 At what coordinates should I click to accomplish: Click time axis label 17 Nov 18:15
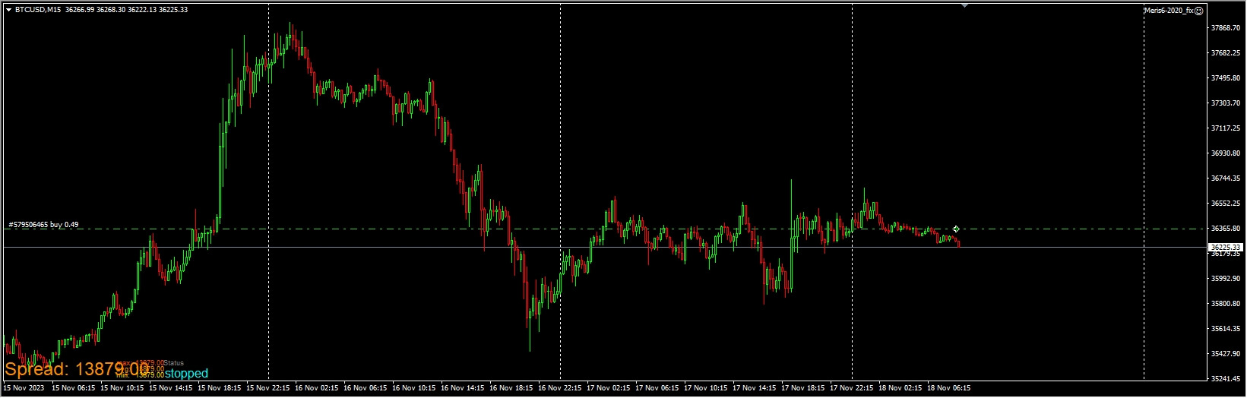click(803, 388)
